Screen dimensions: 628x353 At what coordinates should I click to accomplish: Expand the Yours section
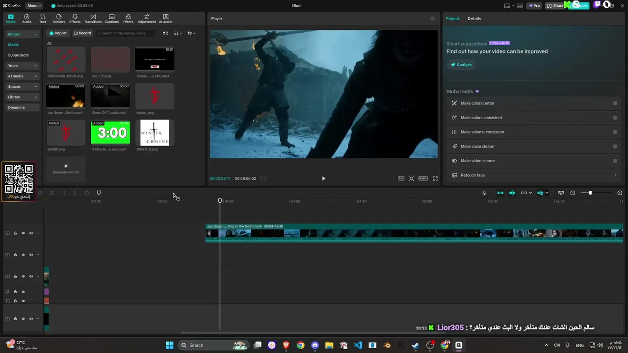(x=22, y=66)
